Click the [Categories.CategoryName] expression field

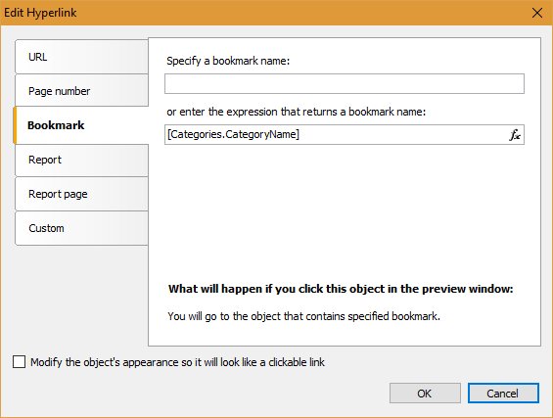click(x=336, y=134)
